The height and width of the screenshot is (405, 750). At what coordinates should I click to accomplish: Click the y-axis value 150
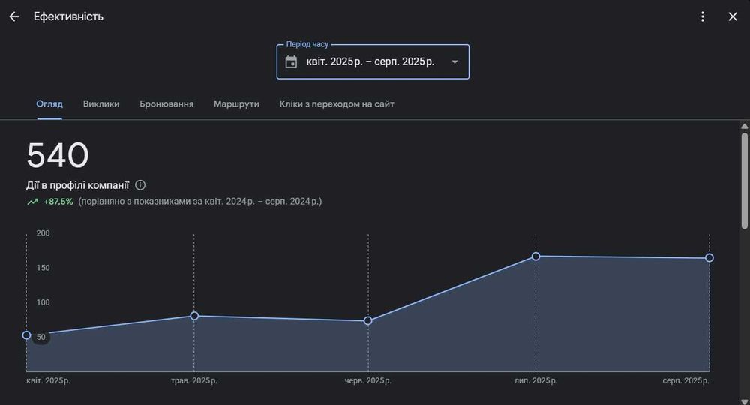[43, 268]
